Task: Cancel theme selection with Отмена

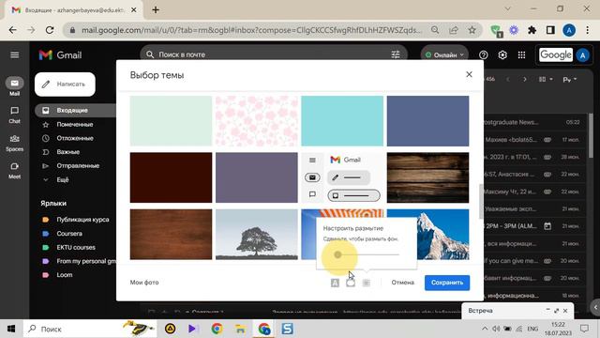Action: (x=402, y=283)
